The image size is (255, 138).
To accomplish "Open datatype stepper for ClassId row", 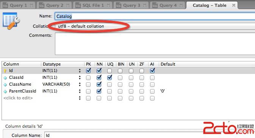I will tap(80, 77).
